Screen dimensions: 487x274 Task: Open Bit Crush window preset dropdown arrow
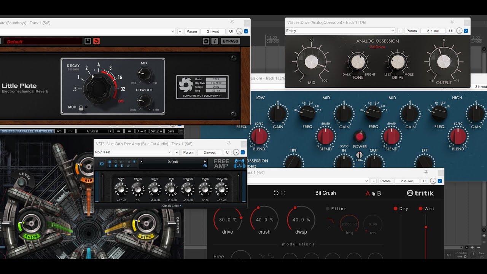click(x=367, y=181)
